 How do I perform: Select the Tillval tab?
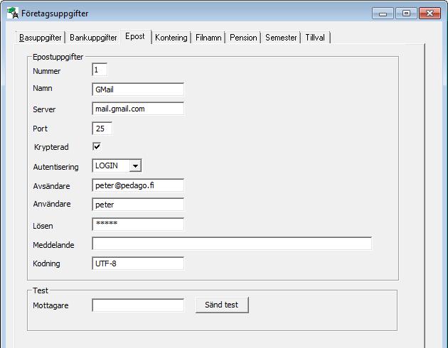pyautogui.click(x=315, y=38)
